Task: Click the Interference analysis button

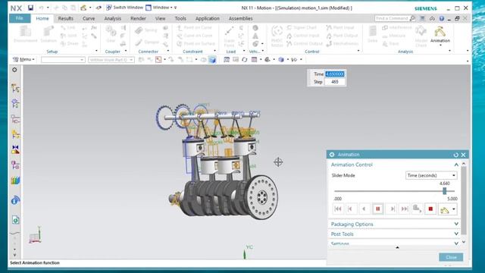Action: point(397,27)
